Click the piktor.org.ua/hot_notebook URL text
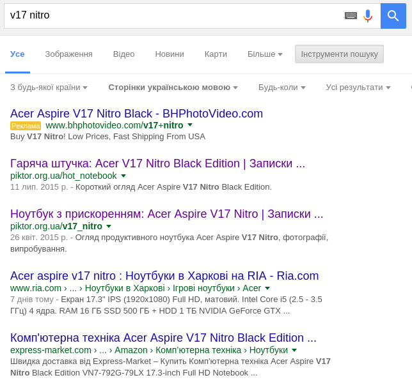412x380 pixels. pyautogui.click(x=63, y=176)
